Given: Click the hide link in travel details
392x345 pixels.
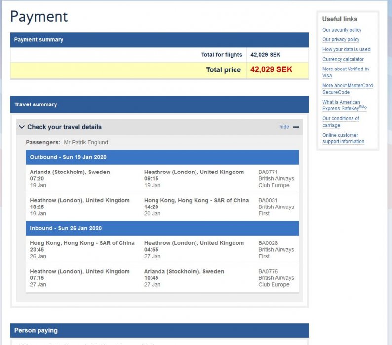Looking at the screenshot, I should coord(284,127).
